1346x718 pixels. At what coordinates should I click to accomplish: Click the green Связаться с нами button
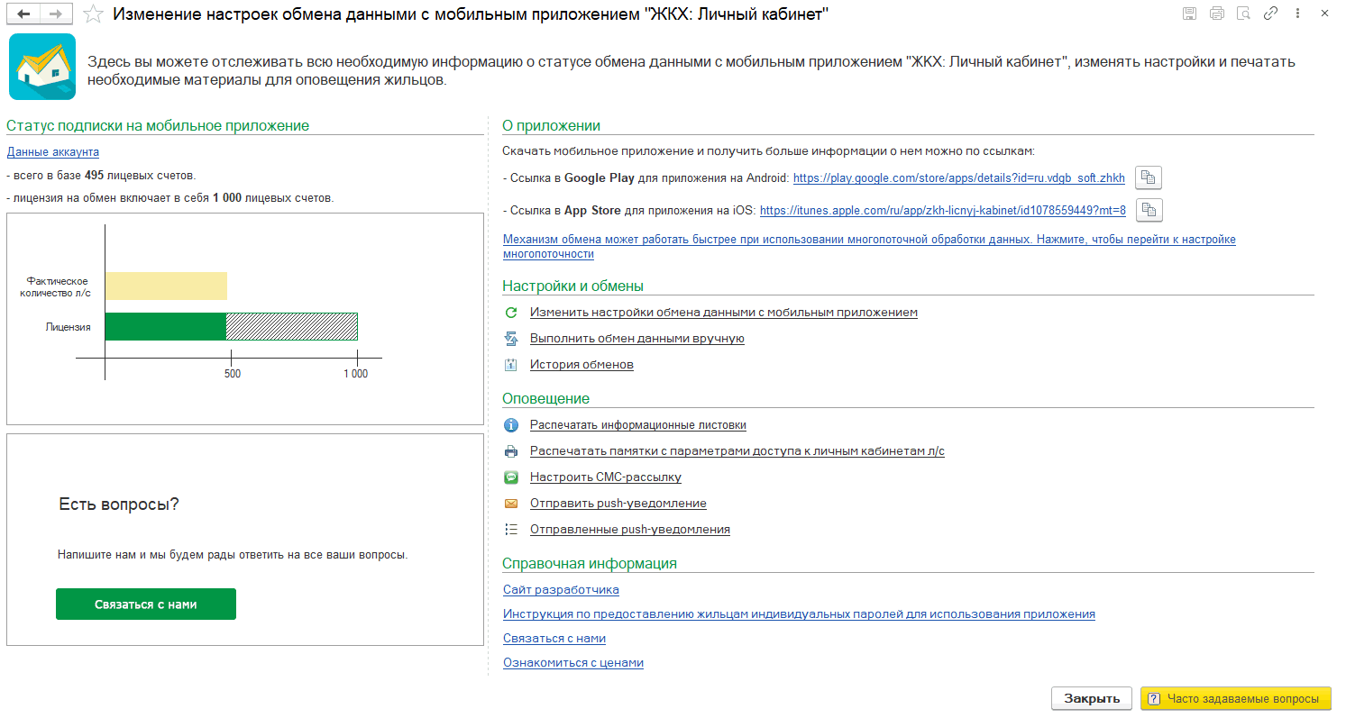point(146,604)
